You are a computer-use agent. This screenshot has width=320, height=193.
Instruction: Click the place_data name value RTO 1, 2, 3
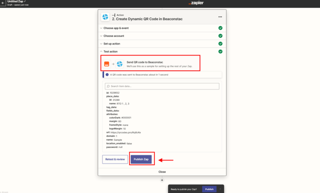(x=123, y=103)
